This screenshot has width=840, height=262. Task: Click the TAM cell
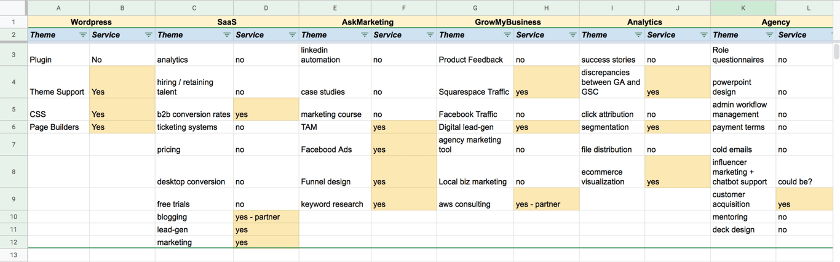(x=335, y=127)
